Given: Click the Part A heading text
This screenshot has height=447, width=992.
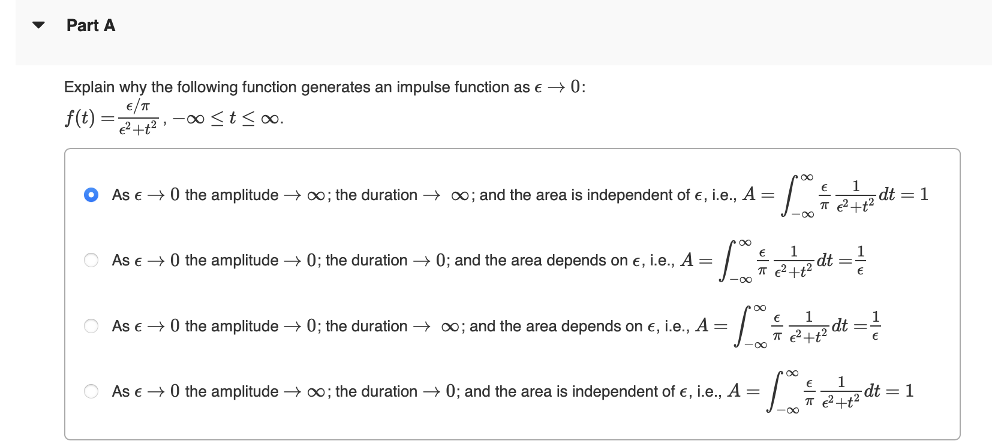Looking at the screenshot, I should click(x=91, y=25).
